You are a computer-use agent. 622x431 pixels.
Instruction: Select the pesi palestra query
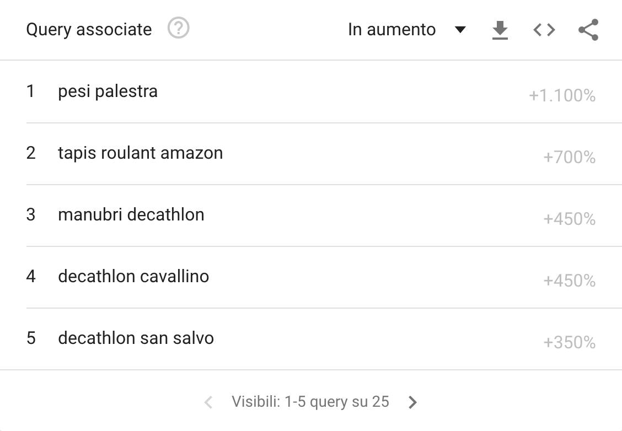[108, 91]
